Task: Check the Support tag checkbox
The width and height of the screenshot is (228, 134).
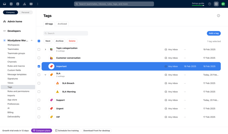Action: [39, 100]
